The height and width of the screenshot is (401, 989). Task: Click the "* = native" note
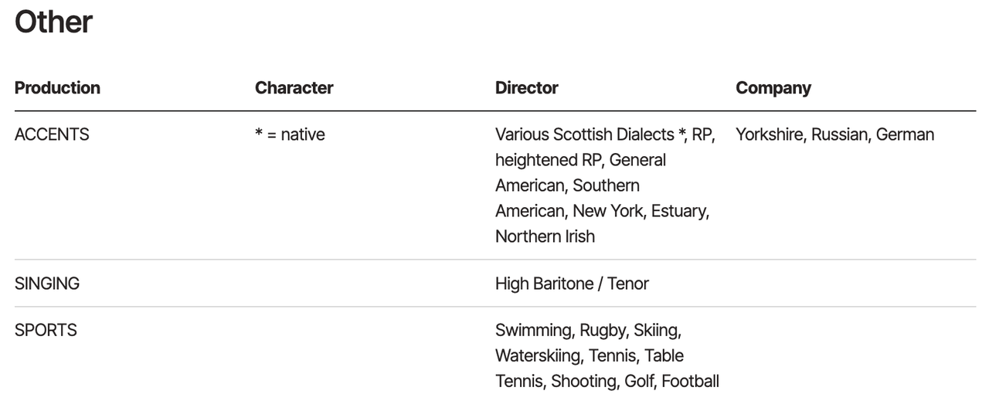coord(290,134)
